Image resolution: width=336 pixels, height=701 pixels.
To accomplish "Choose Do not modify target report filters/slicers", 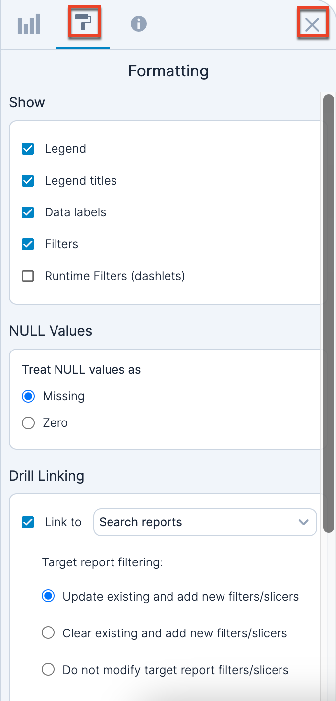I will tap(48, 670).
